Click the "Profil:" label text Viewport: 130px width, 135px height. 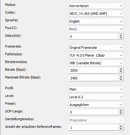(9, 88)
